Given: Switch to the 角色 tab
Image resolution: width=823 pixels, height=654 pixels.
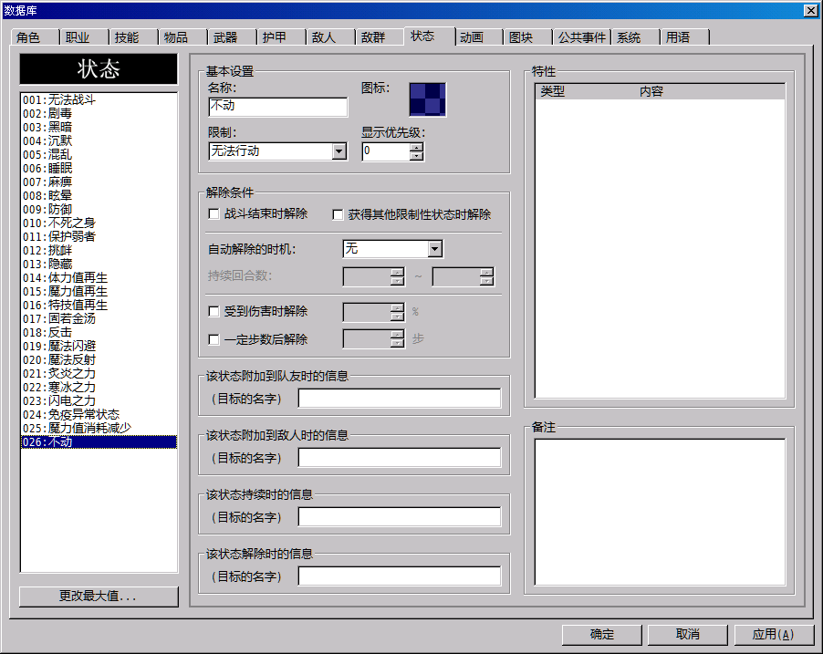Looking at the screenshot, I should click(34, 37).
